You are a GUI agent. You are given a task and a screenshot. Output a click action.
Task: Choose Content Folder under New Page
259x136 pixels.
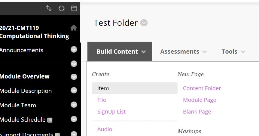[202, 88]
